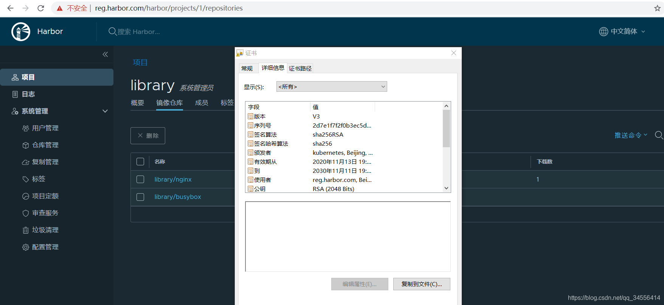Open the library/nginx repository link

(x=173, y=179)
